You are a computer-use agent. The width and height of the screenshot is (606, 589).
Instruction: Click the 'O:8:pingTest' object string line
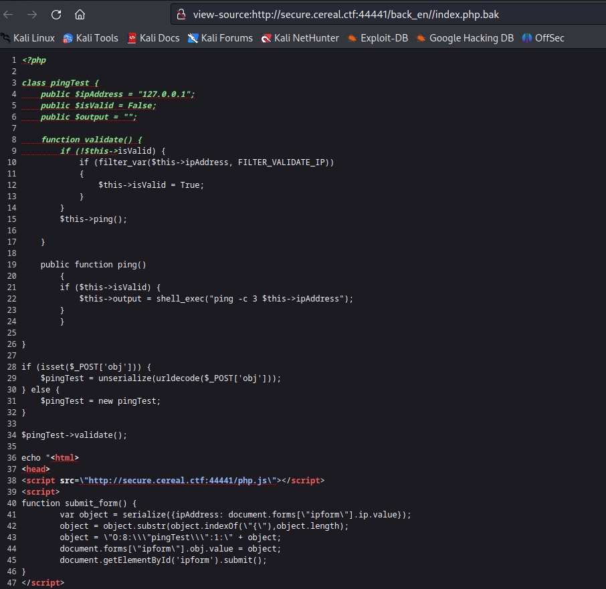(171, 538)
